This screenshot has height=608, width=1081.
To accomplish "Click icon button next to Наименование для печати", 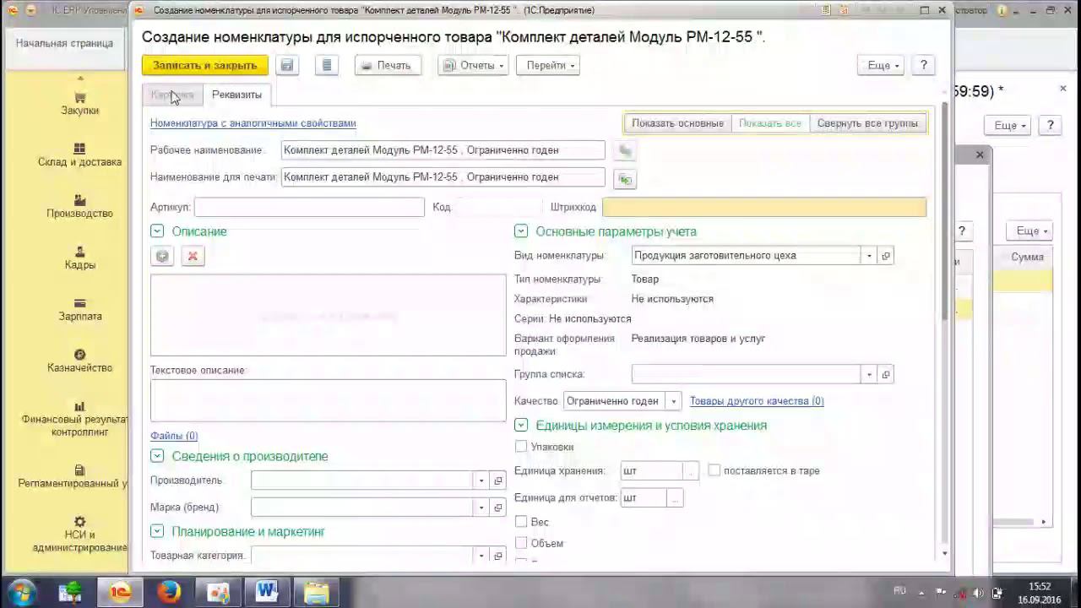I will pos(625,178).
